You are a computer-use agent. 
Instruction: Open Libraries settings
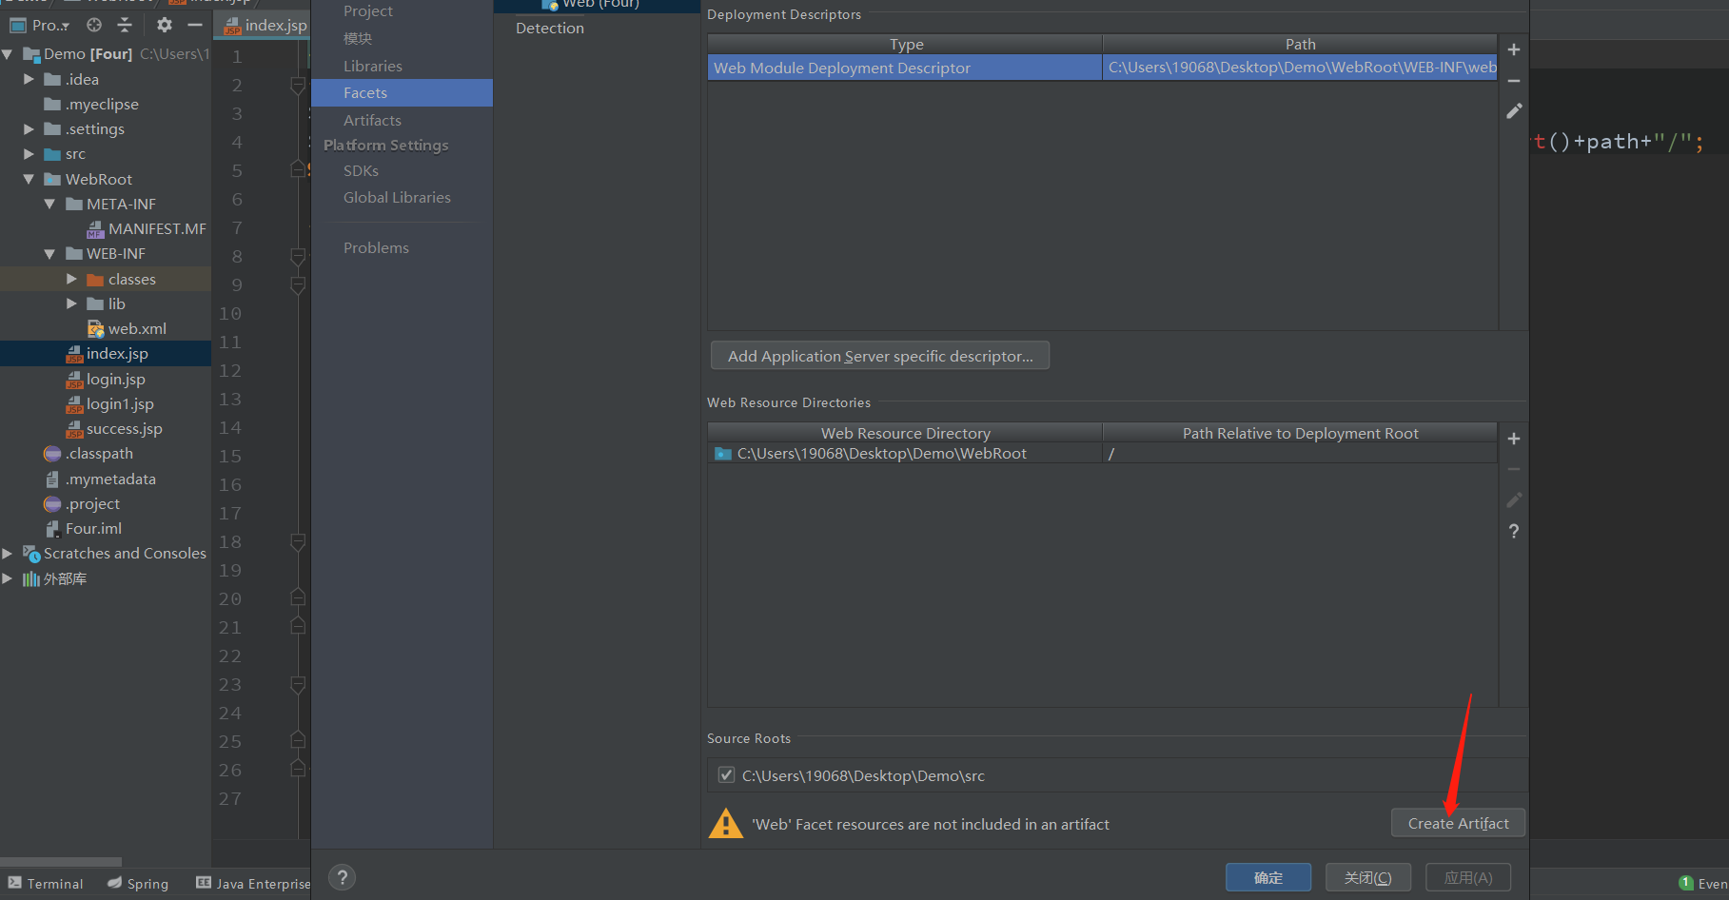click(373, 66)
